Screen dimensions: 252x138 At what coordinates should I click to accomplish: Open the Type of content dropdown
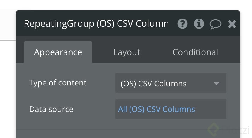pyautogui.click(x=171, y=83)
